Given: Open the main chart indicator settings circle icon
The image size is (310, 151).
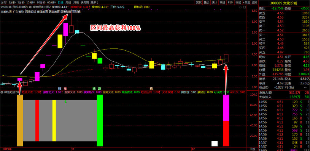Looking at the screenshot, I should coord(31,7).
